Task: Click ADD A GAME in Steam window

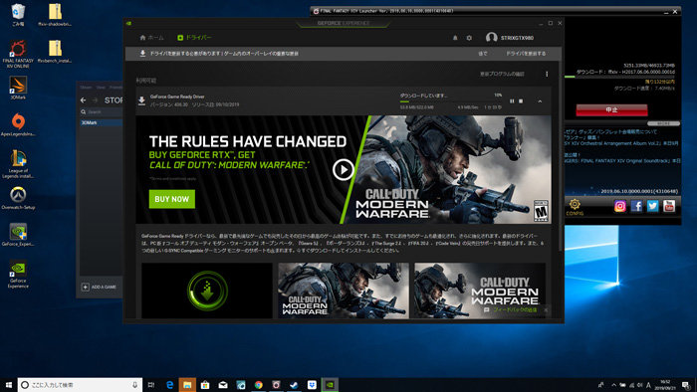Action: [99, 287]
